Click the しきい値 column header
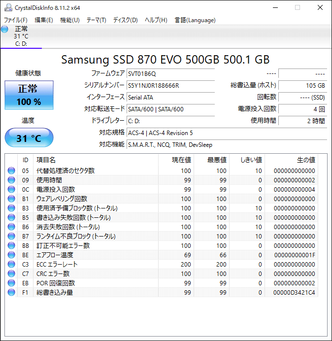The width and height of the screenshot is (332, 341). click(247, 160)
